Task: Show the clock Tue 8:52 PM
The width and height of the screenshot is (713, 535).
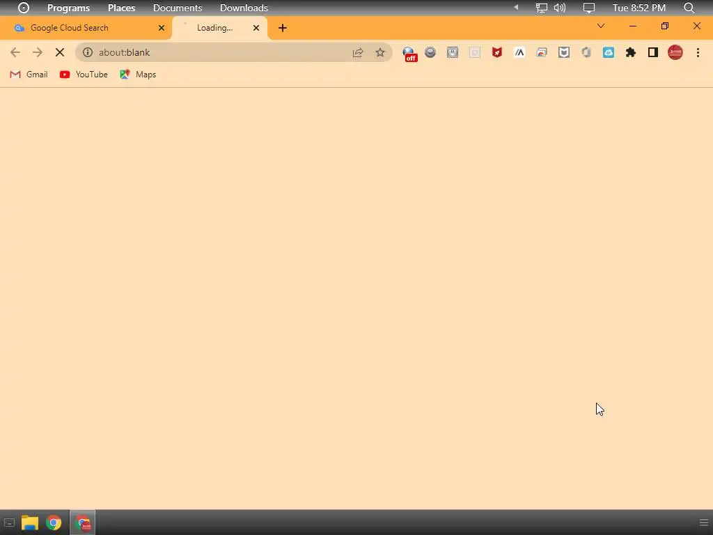Action: (639, 8)
